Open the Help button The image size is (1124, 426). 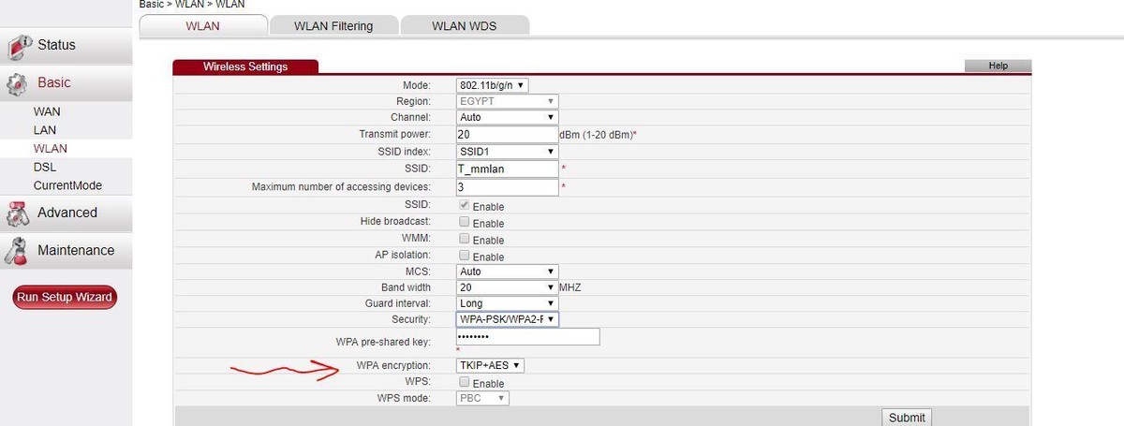click(998, 66)
